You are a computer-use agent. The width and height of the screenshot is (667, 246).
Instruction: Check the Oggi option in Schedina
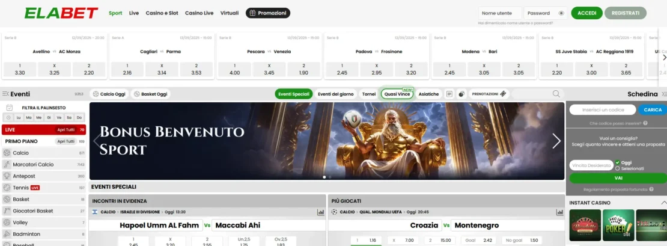click(x=618, y=162)
